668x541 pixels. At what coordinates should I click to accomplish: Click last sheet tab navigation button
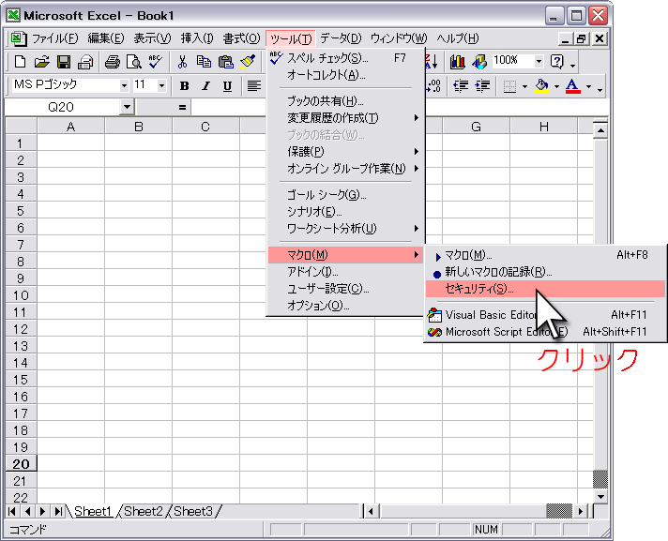coord(58,511)
